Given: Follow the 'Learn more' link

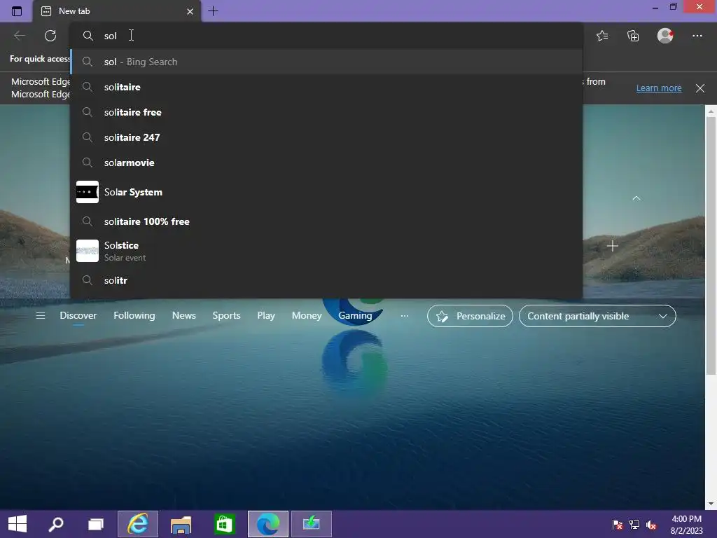Looking at the screenshot, I should point(659,88).
